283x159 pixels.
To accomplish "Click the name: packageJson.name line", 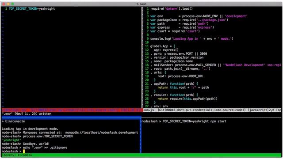I will pos(172,61).
